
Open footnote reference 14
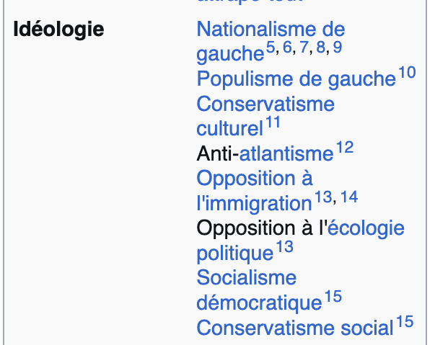coord(349,197)
